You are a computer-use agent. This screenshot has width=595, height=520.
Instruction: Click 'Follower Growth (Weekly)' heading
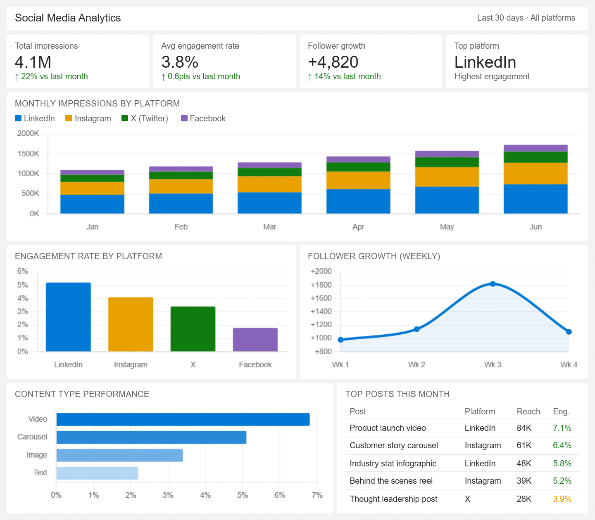374,256
